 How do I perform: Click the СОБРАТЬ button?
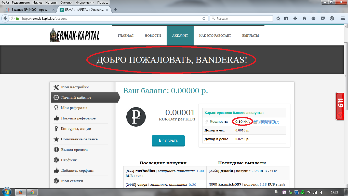click(x=168, y=141)
